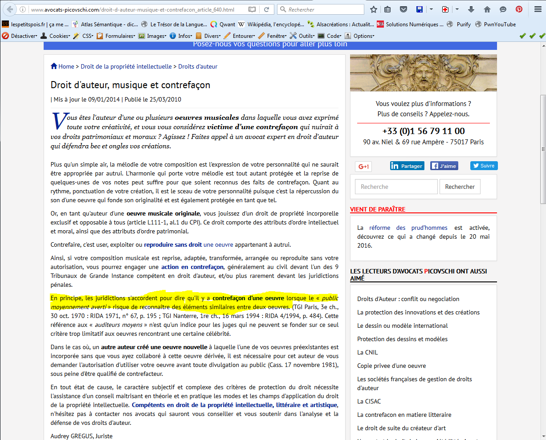Open the Firefox hamburger menu
The width and height of the screenshot is (546, 440).
click(538, 9)
